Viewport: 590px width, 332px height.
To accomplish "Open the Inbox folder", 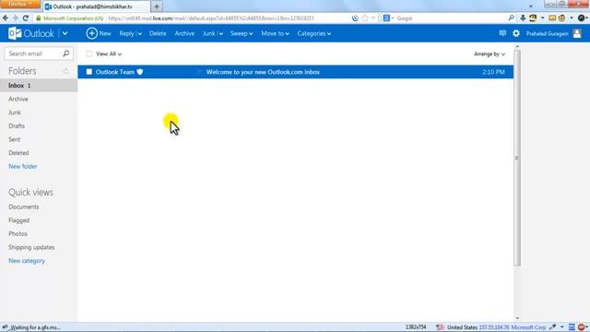I will pos(39,86).
